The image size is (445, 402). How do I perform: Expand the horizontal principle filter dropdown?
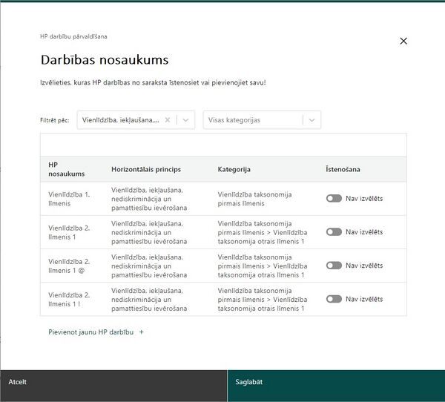click(185, 120)
